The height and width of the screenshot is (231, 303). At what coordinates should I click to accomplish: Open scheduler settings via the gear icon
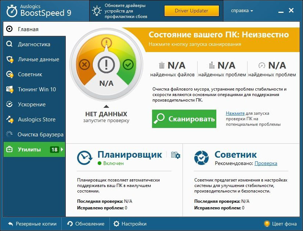(x=177, y=155)
